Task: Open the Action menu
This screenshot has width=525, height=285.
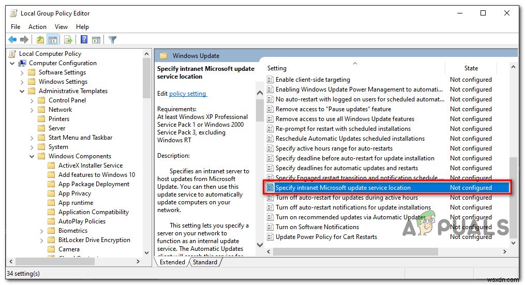Action: coord(37,27)
